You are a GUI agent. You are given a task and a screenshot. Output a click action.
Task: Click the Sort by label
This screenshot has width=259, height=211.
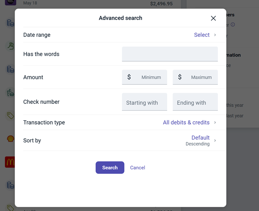point(32,140)
